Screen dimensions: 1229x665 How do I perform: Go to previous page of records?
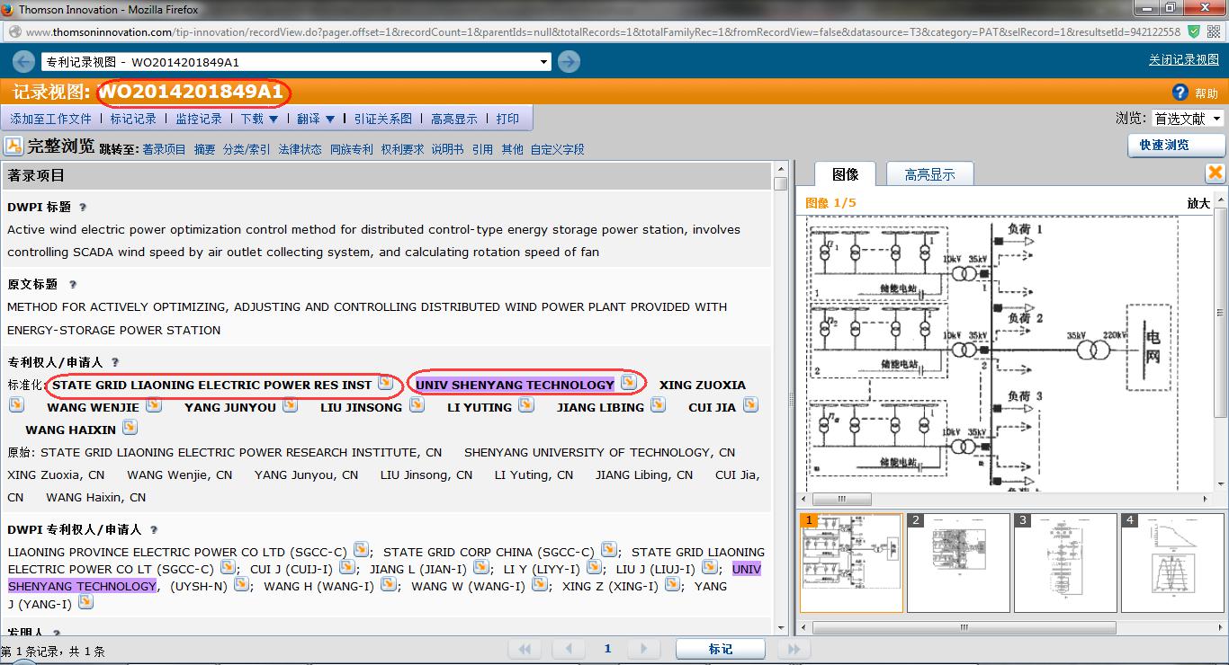[x=568, y=649]
